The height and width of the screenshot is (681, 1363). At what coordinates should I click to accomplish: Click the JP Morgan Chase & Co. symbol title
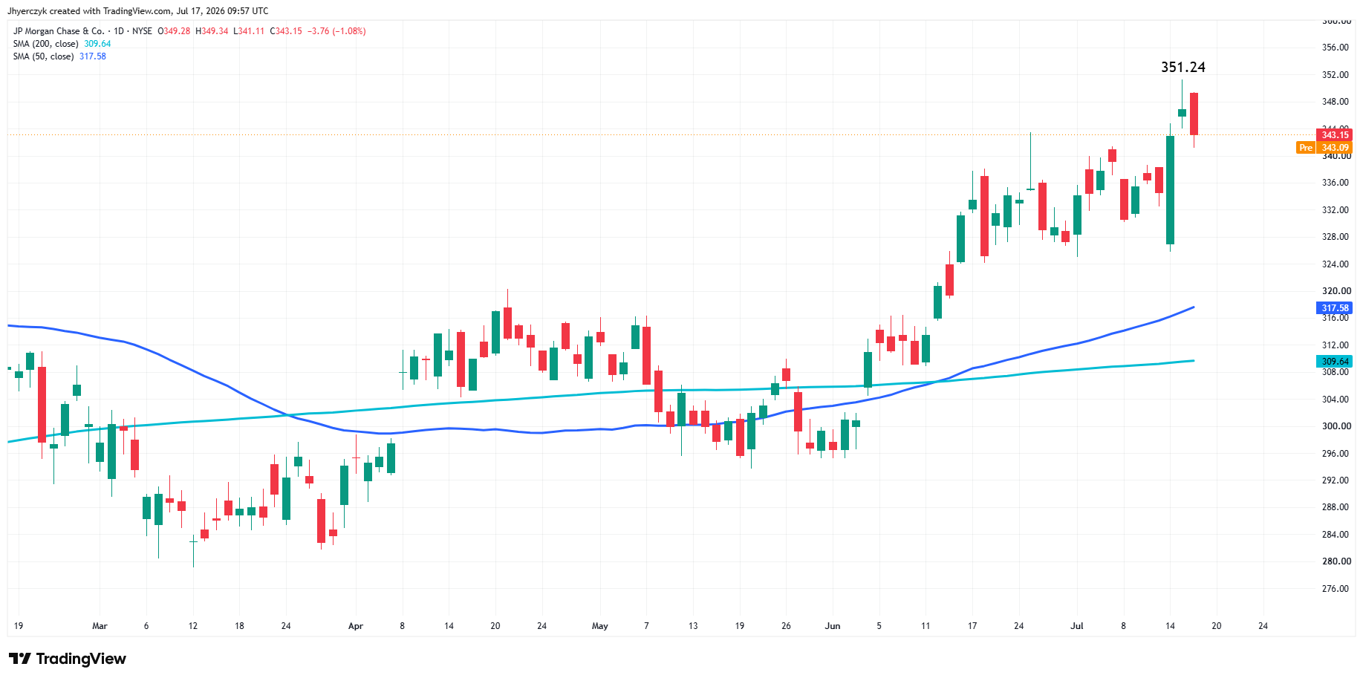(59, 31)
